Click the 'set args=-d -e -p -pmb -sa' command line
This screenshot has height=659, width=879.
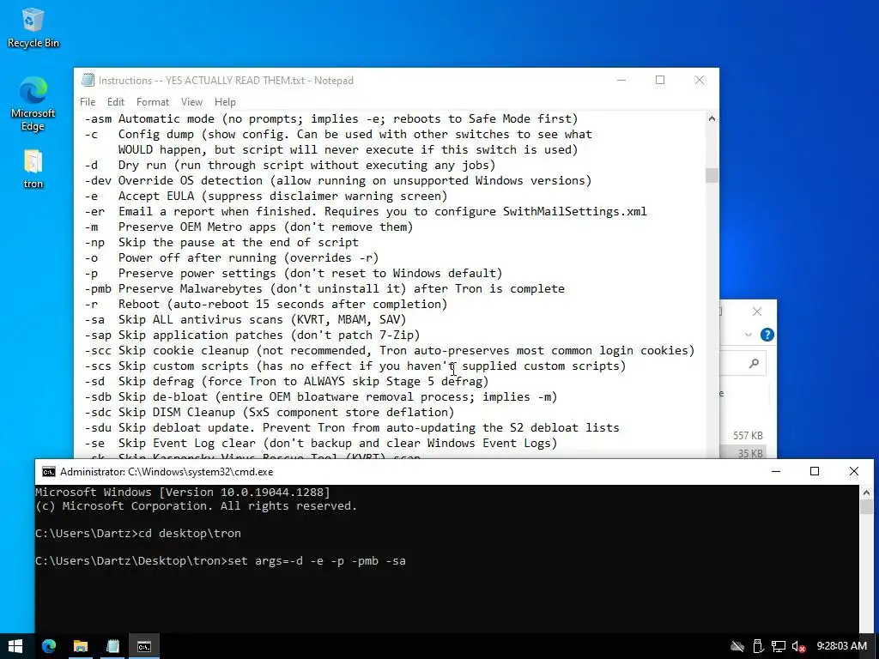click(221, 561)
